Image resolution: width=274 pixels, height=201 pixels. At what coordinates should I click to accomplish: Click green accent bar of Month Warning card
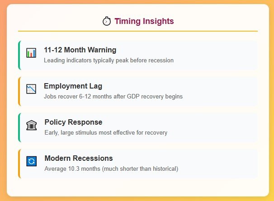(19, 55)
